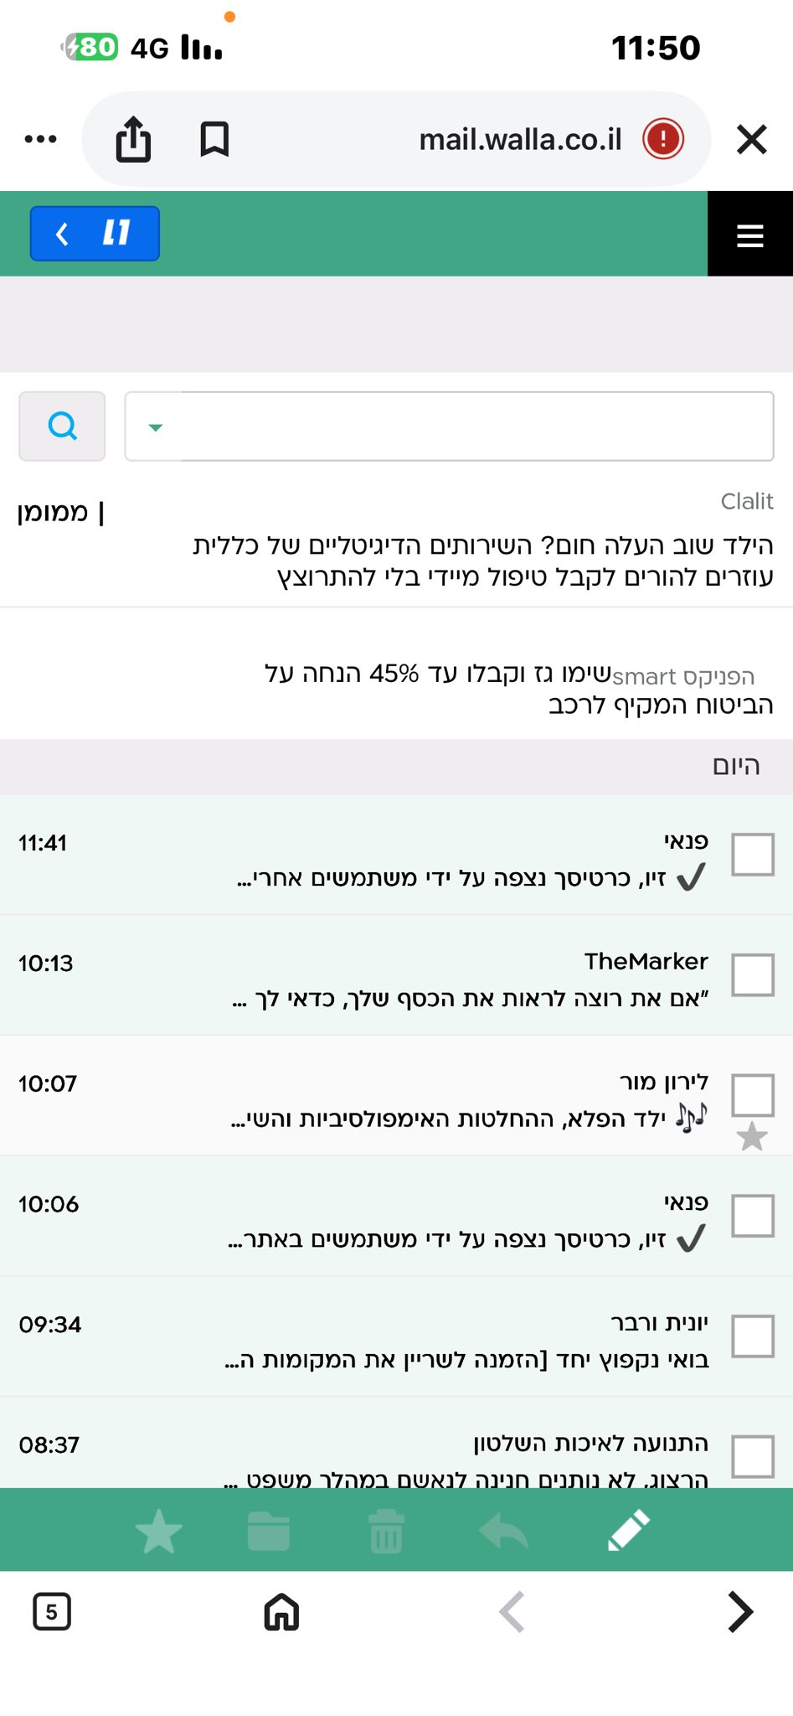The height and width of the screenshot is (1716, 793).
Task: Open the browser tabs counter showing 5
Action: 52,1611
